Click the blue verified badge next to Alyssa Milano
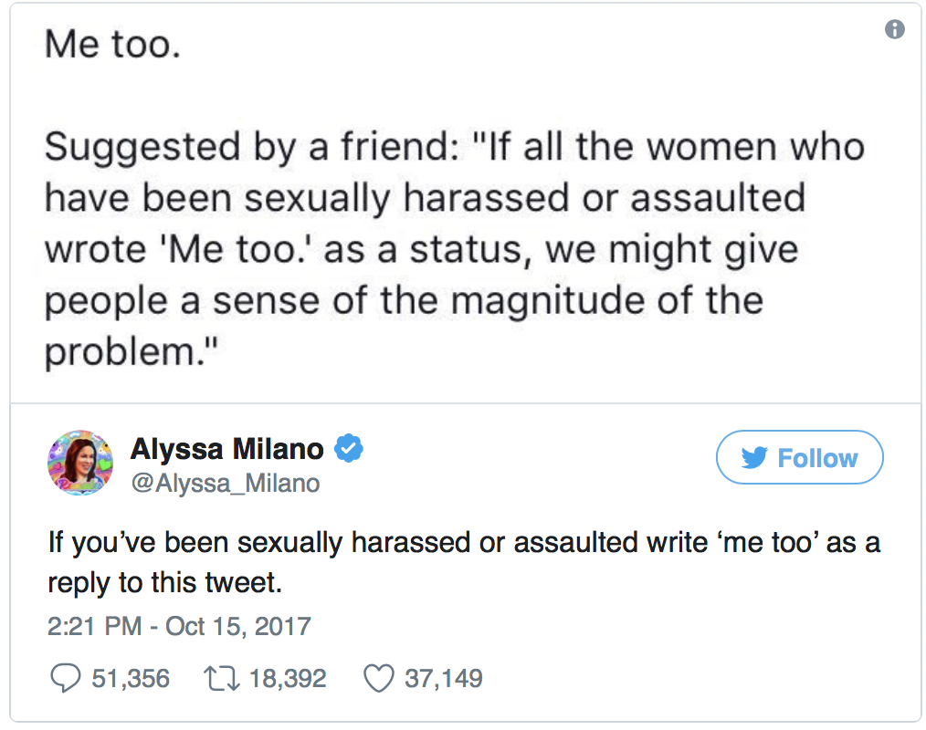Image resolution: width=926 pixels, height=730 pixels. coord(350,448)
